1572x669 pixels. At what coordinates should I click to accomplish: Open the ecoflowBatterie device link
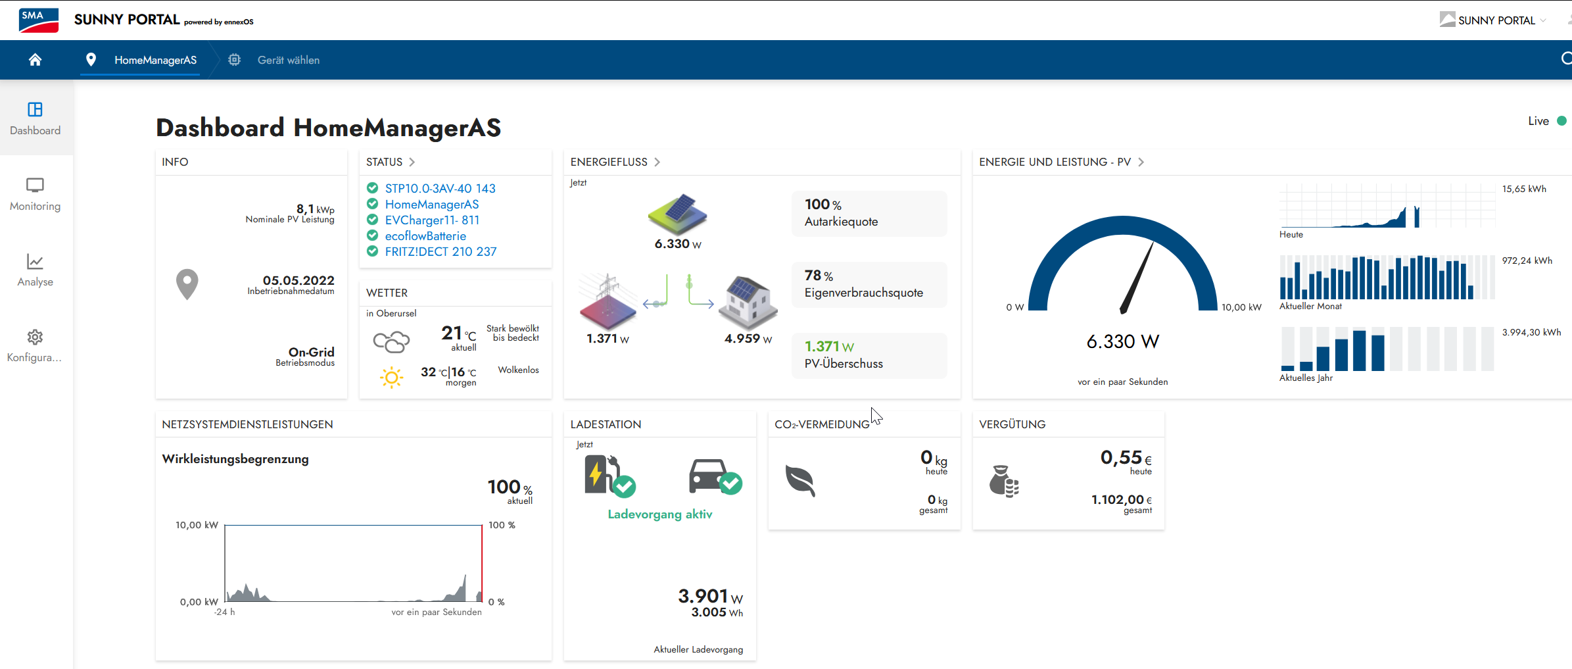(425, 235)
